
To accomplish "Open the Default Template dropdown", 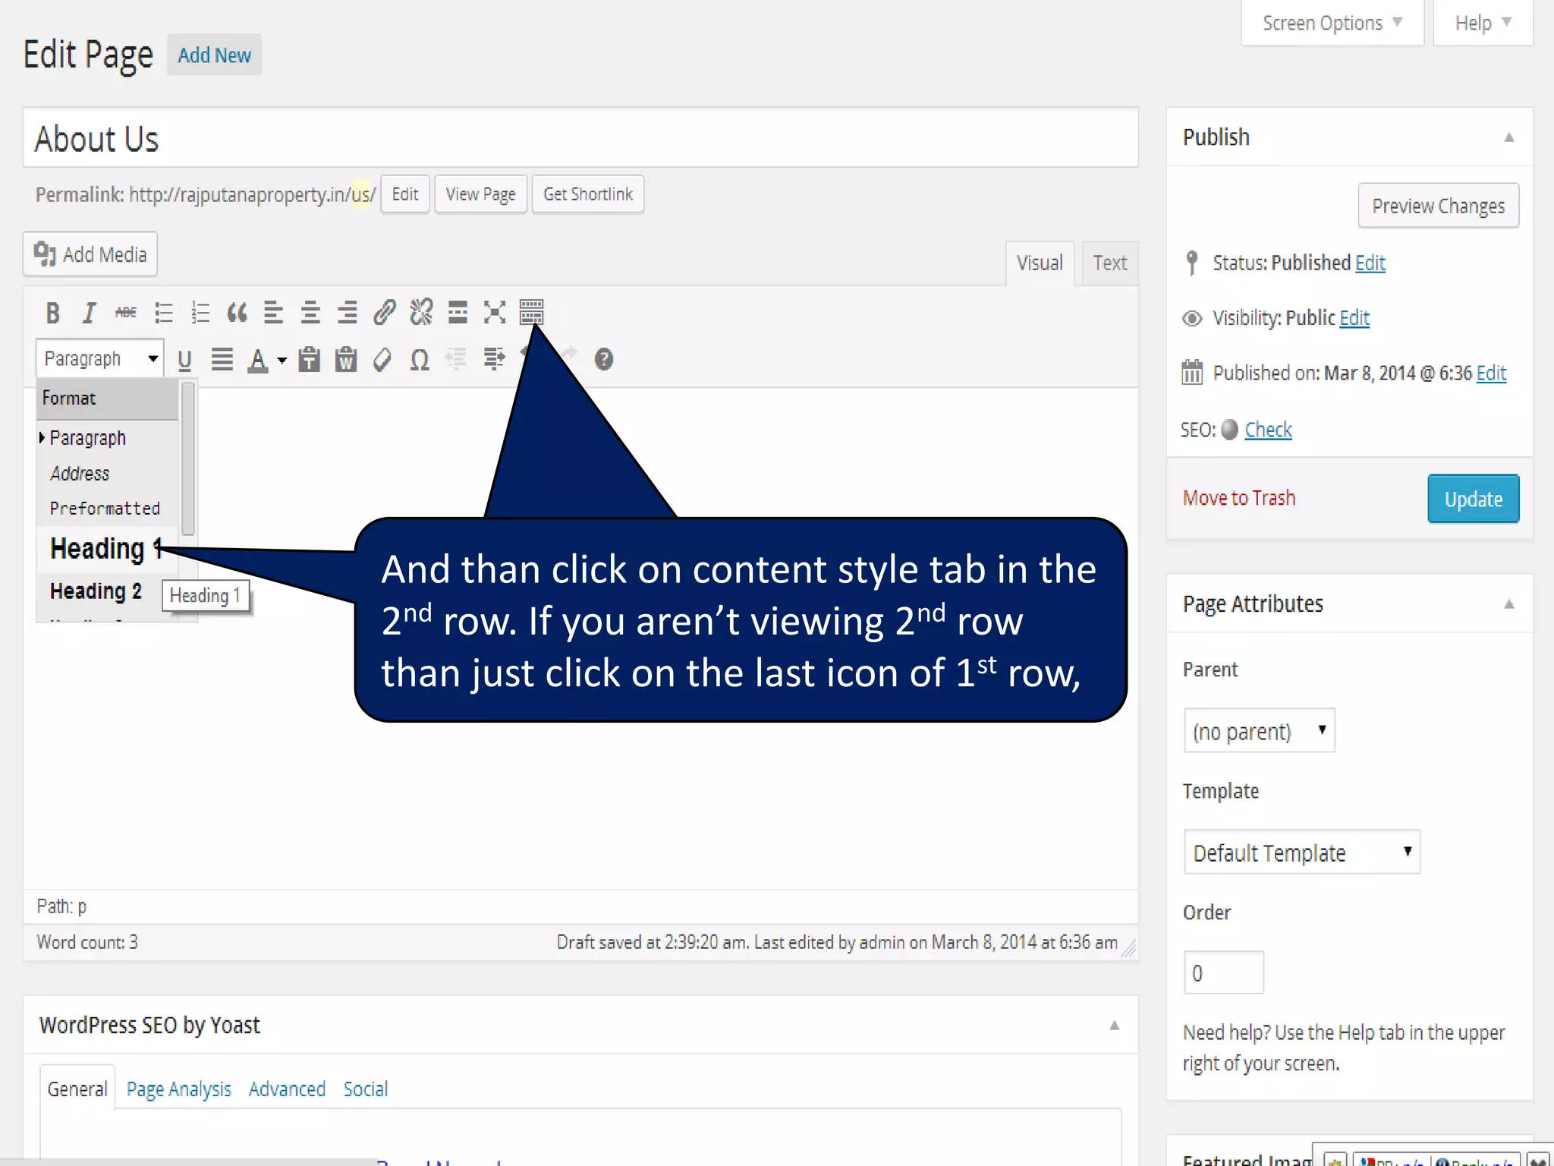I will pos(1301,852).
